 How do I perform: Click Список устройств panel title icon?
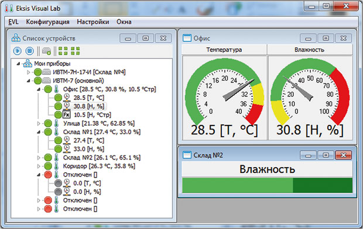(x=16, y=38)
